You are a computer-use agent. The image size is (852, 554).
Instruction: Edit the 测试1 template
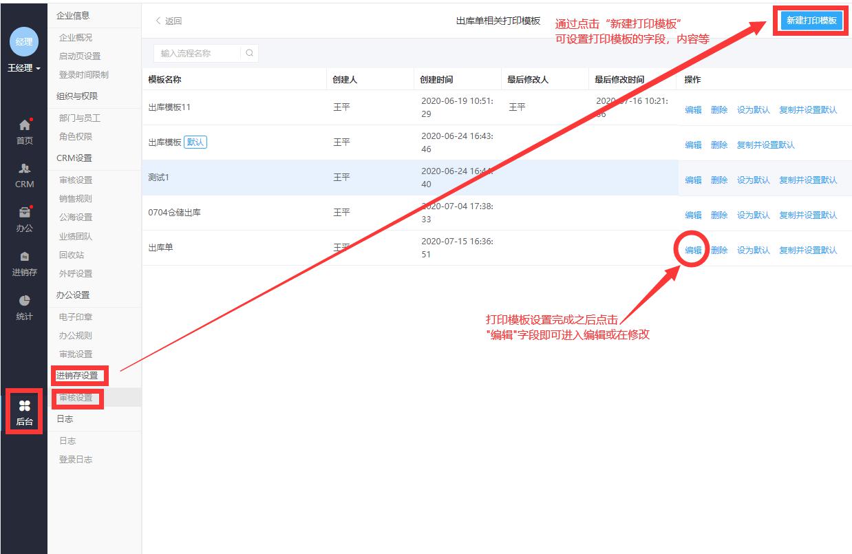tap(693, 180)
